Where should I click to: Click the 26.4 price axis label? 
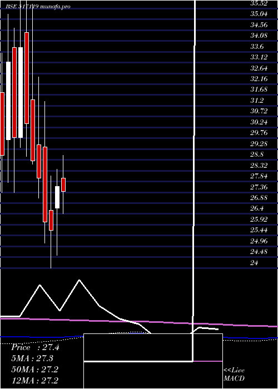[257, 208]
